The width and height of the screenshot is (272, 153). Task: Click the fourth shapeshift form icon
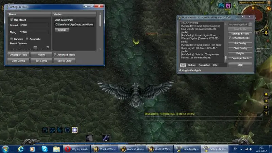(x=67, y=130)
